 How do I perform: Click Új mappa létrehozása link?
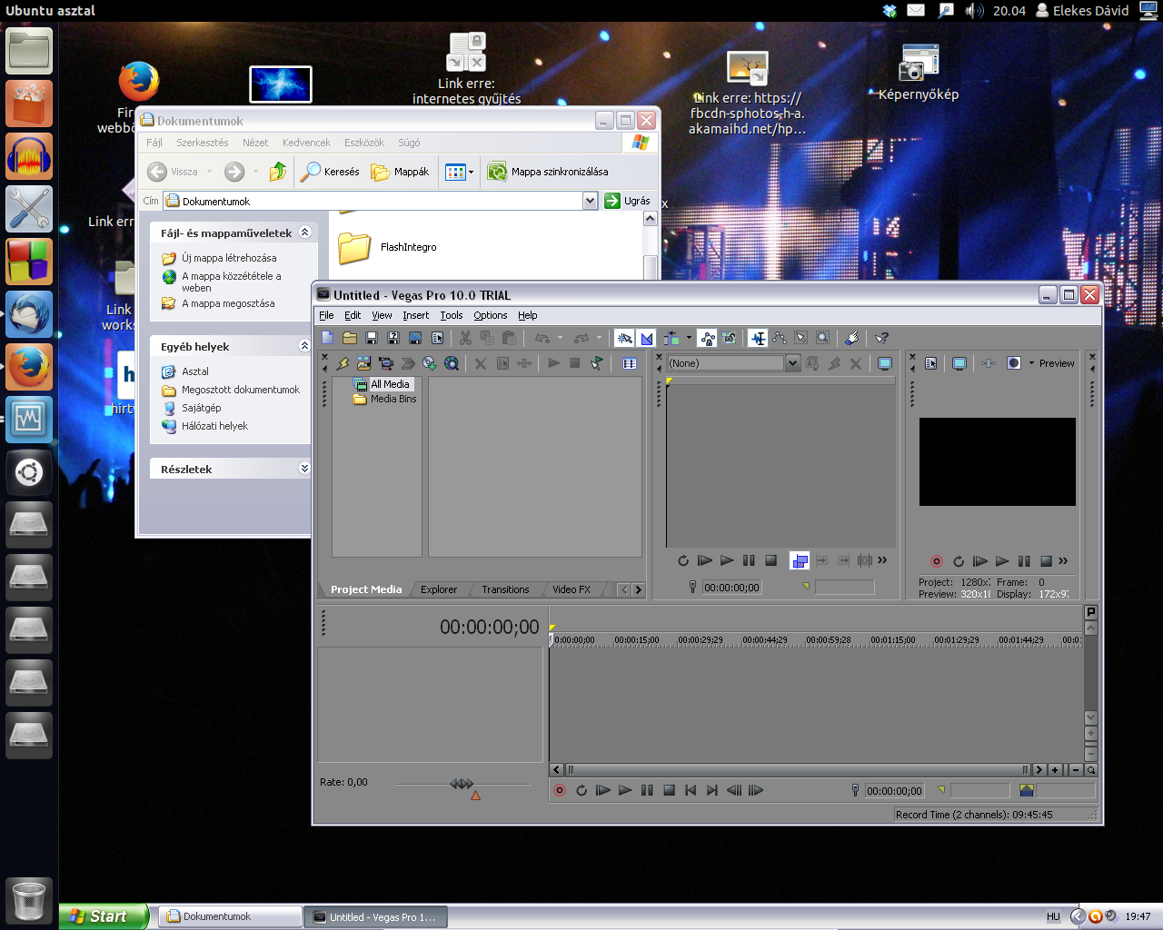(229, 258)
